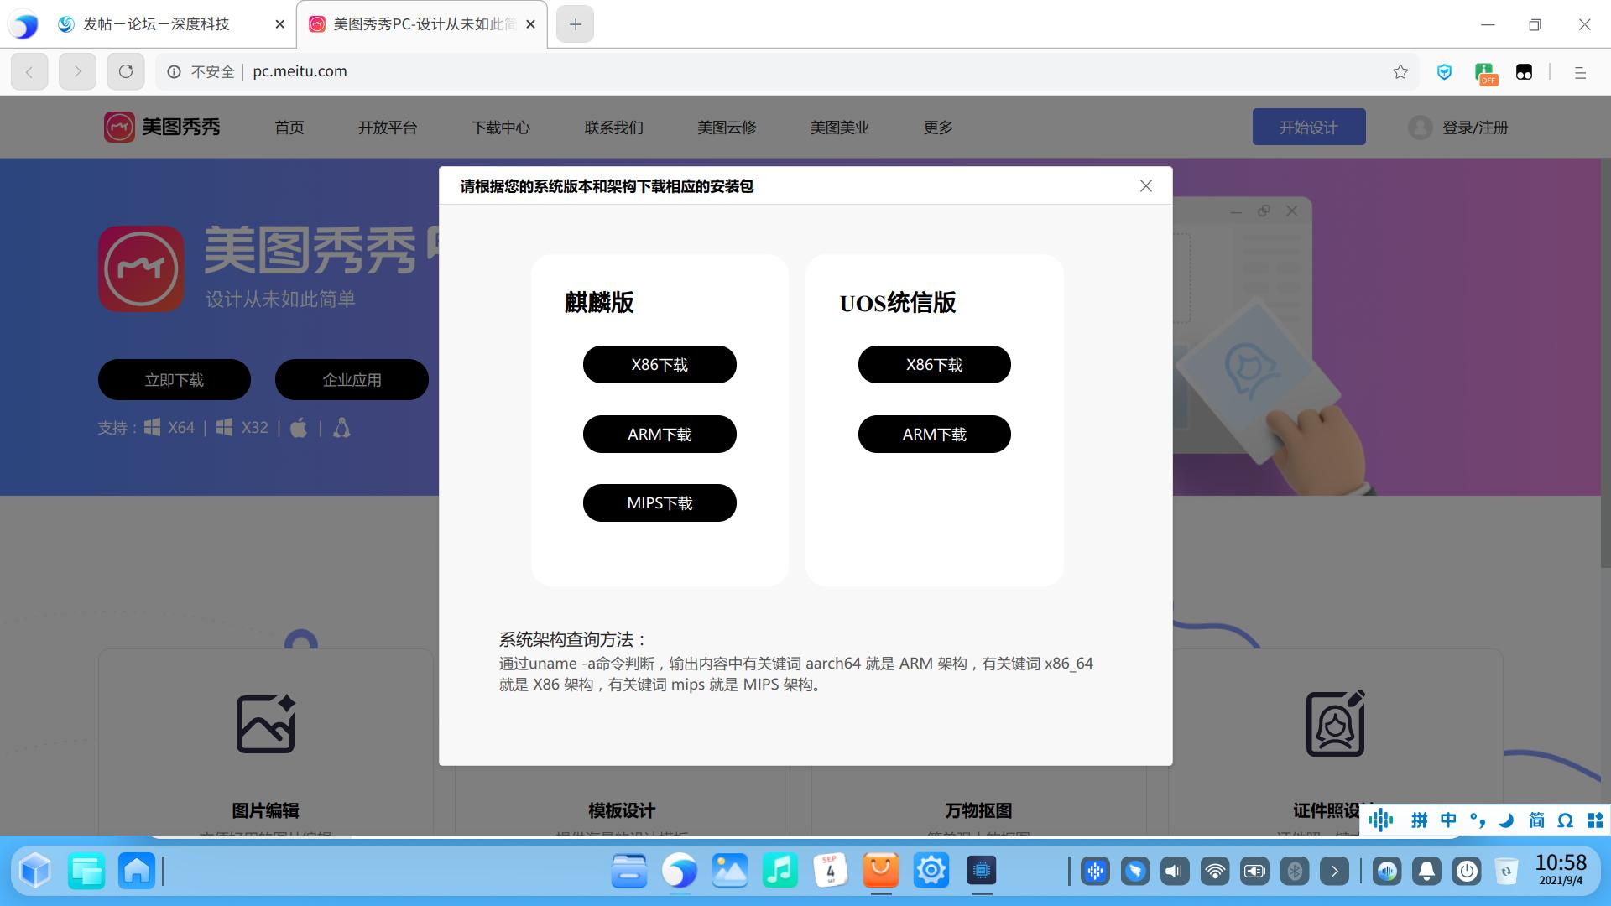Close the download selection dialog
The image size is (1611, 906).
[1145, 186]
